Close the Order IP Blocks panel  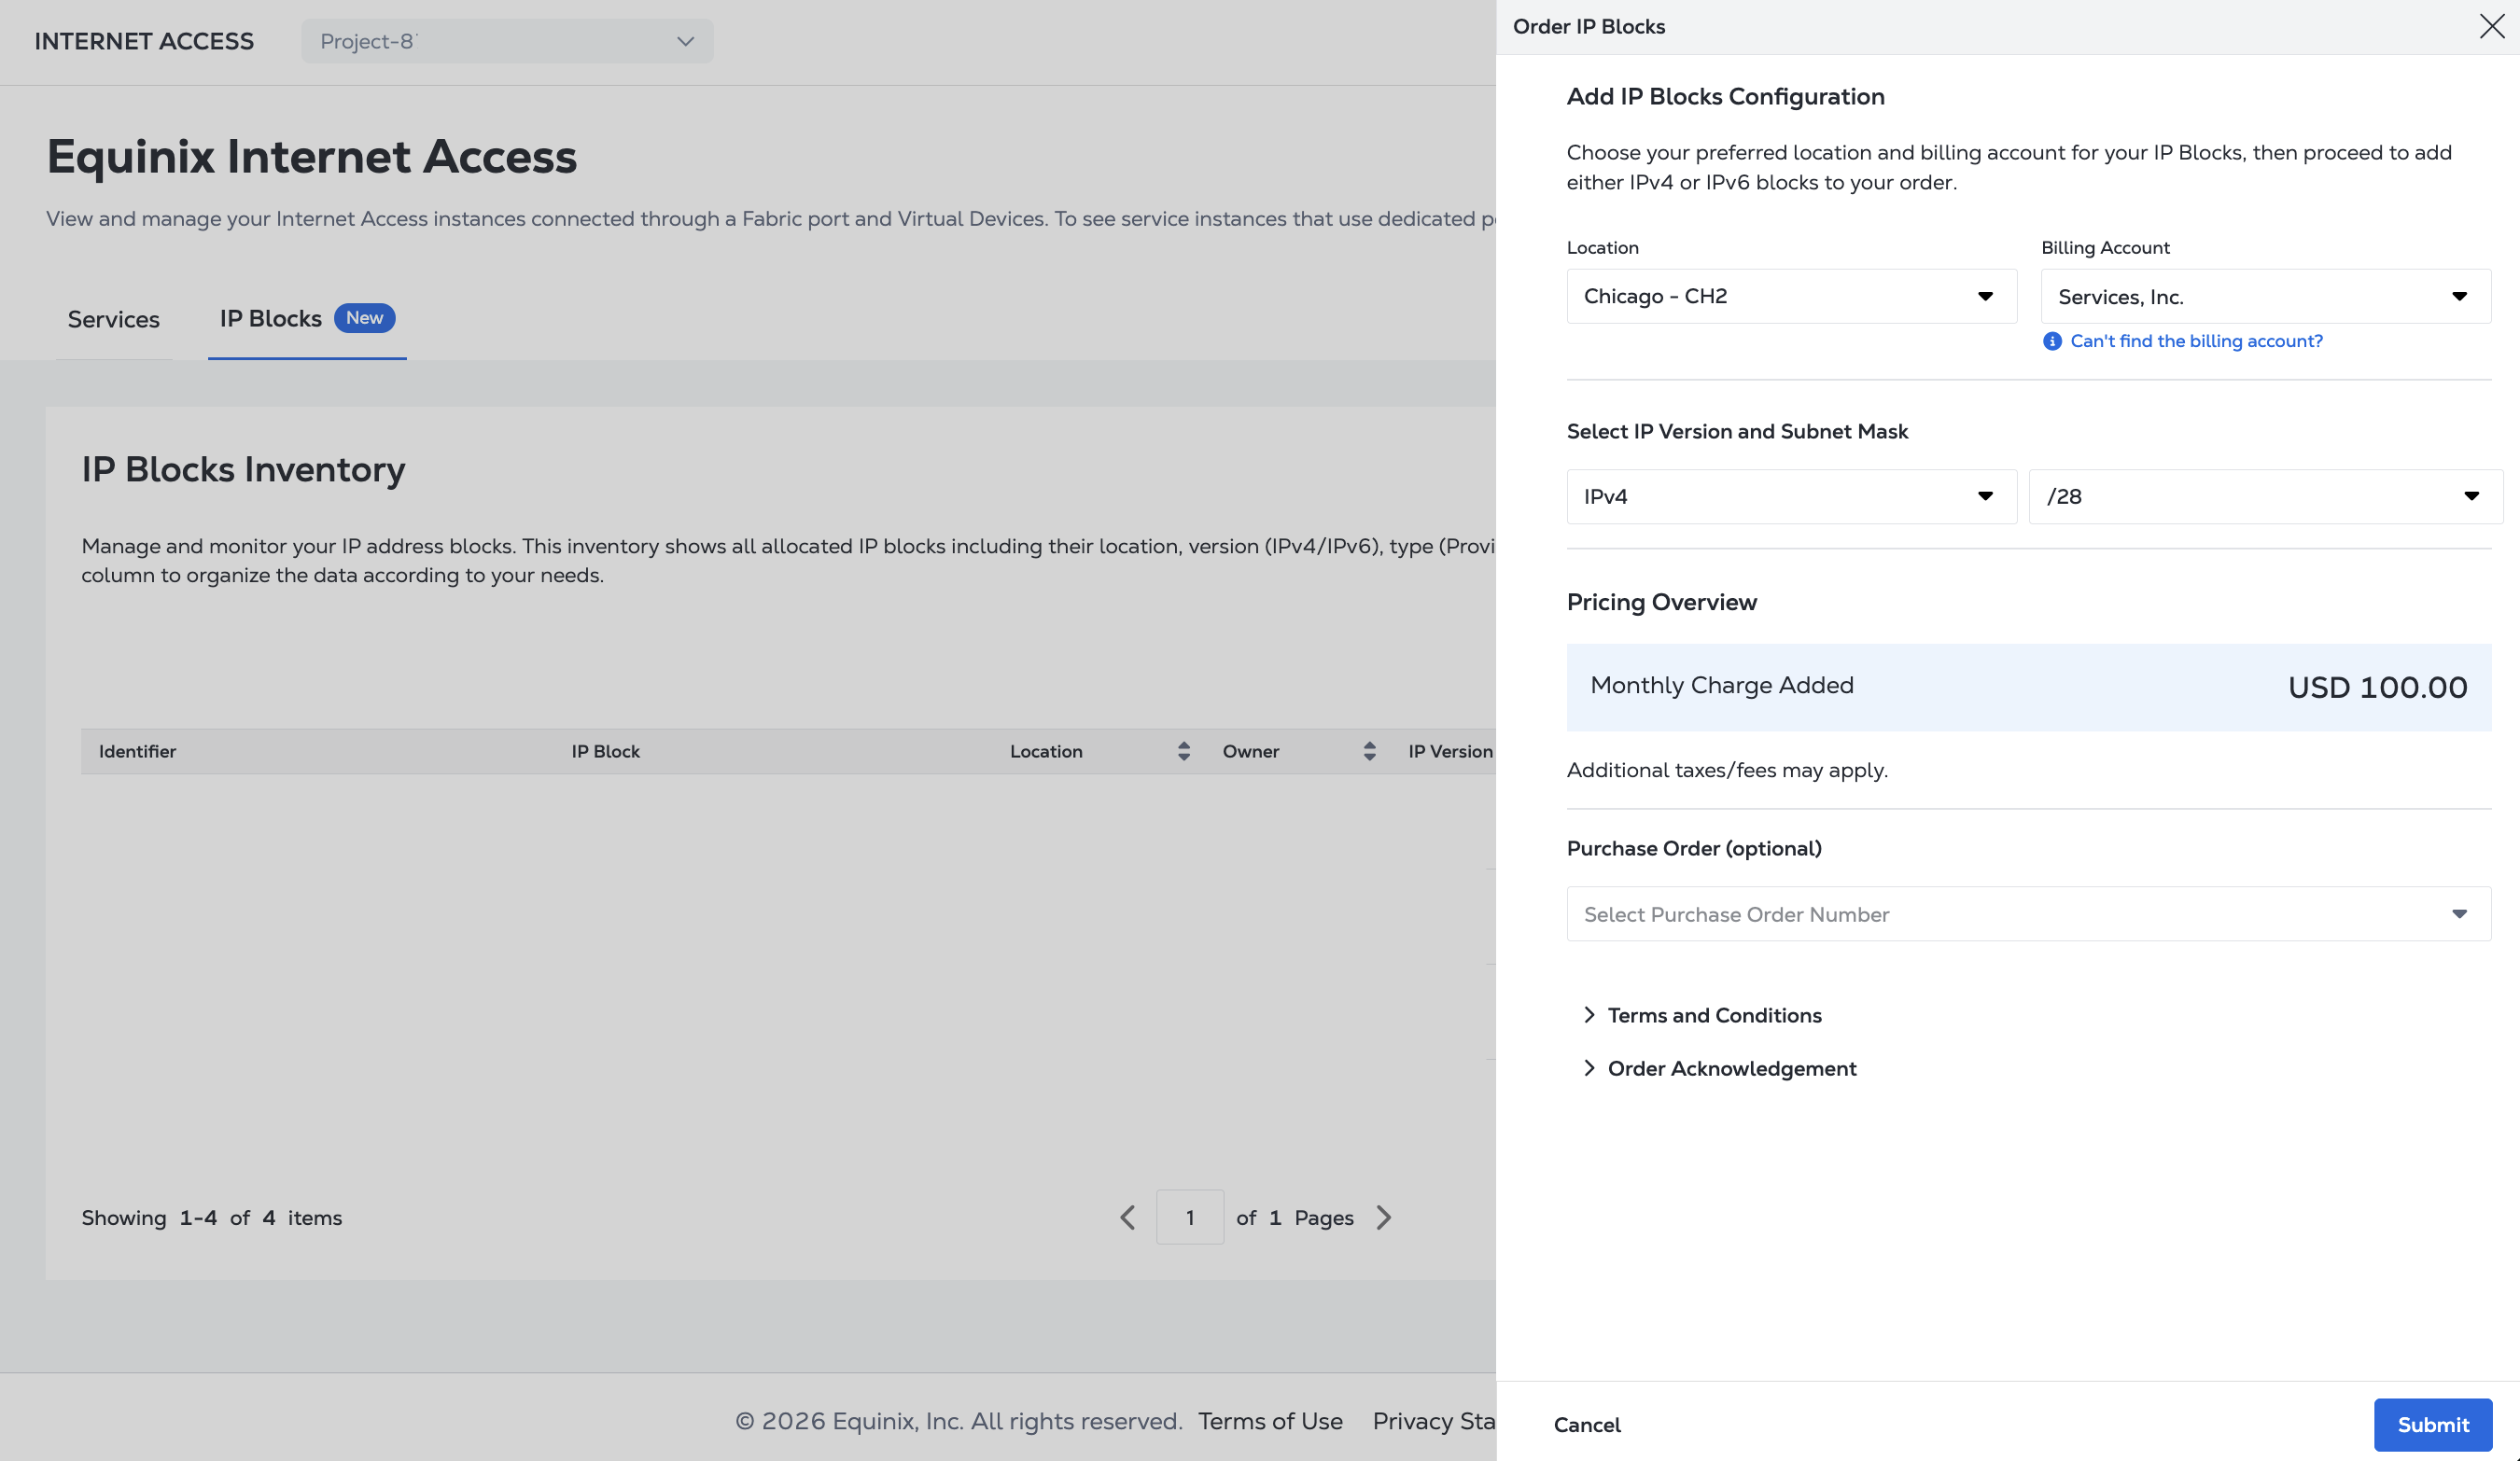[2491, 26]
